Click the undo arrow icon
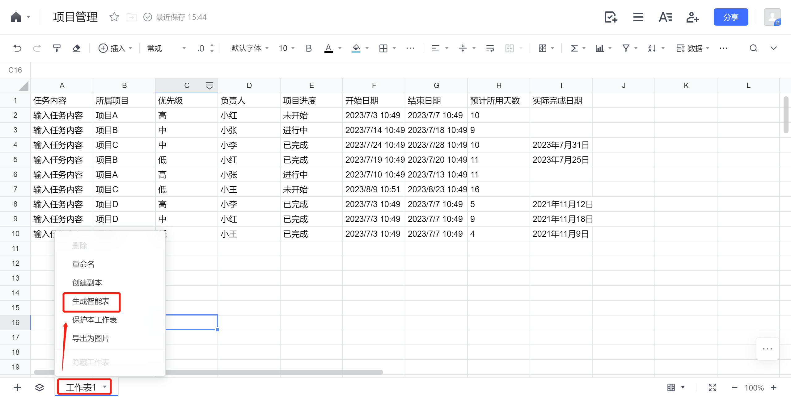 pyautogui.click(x=17, y=48)
